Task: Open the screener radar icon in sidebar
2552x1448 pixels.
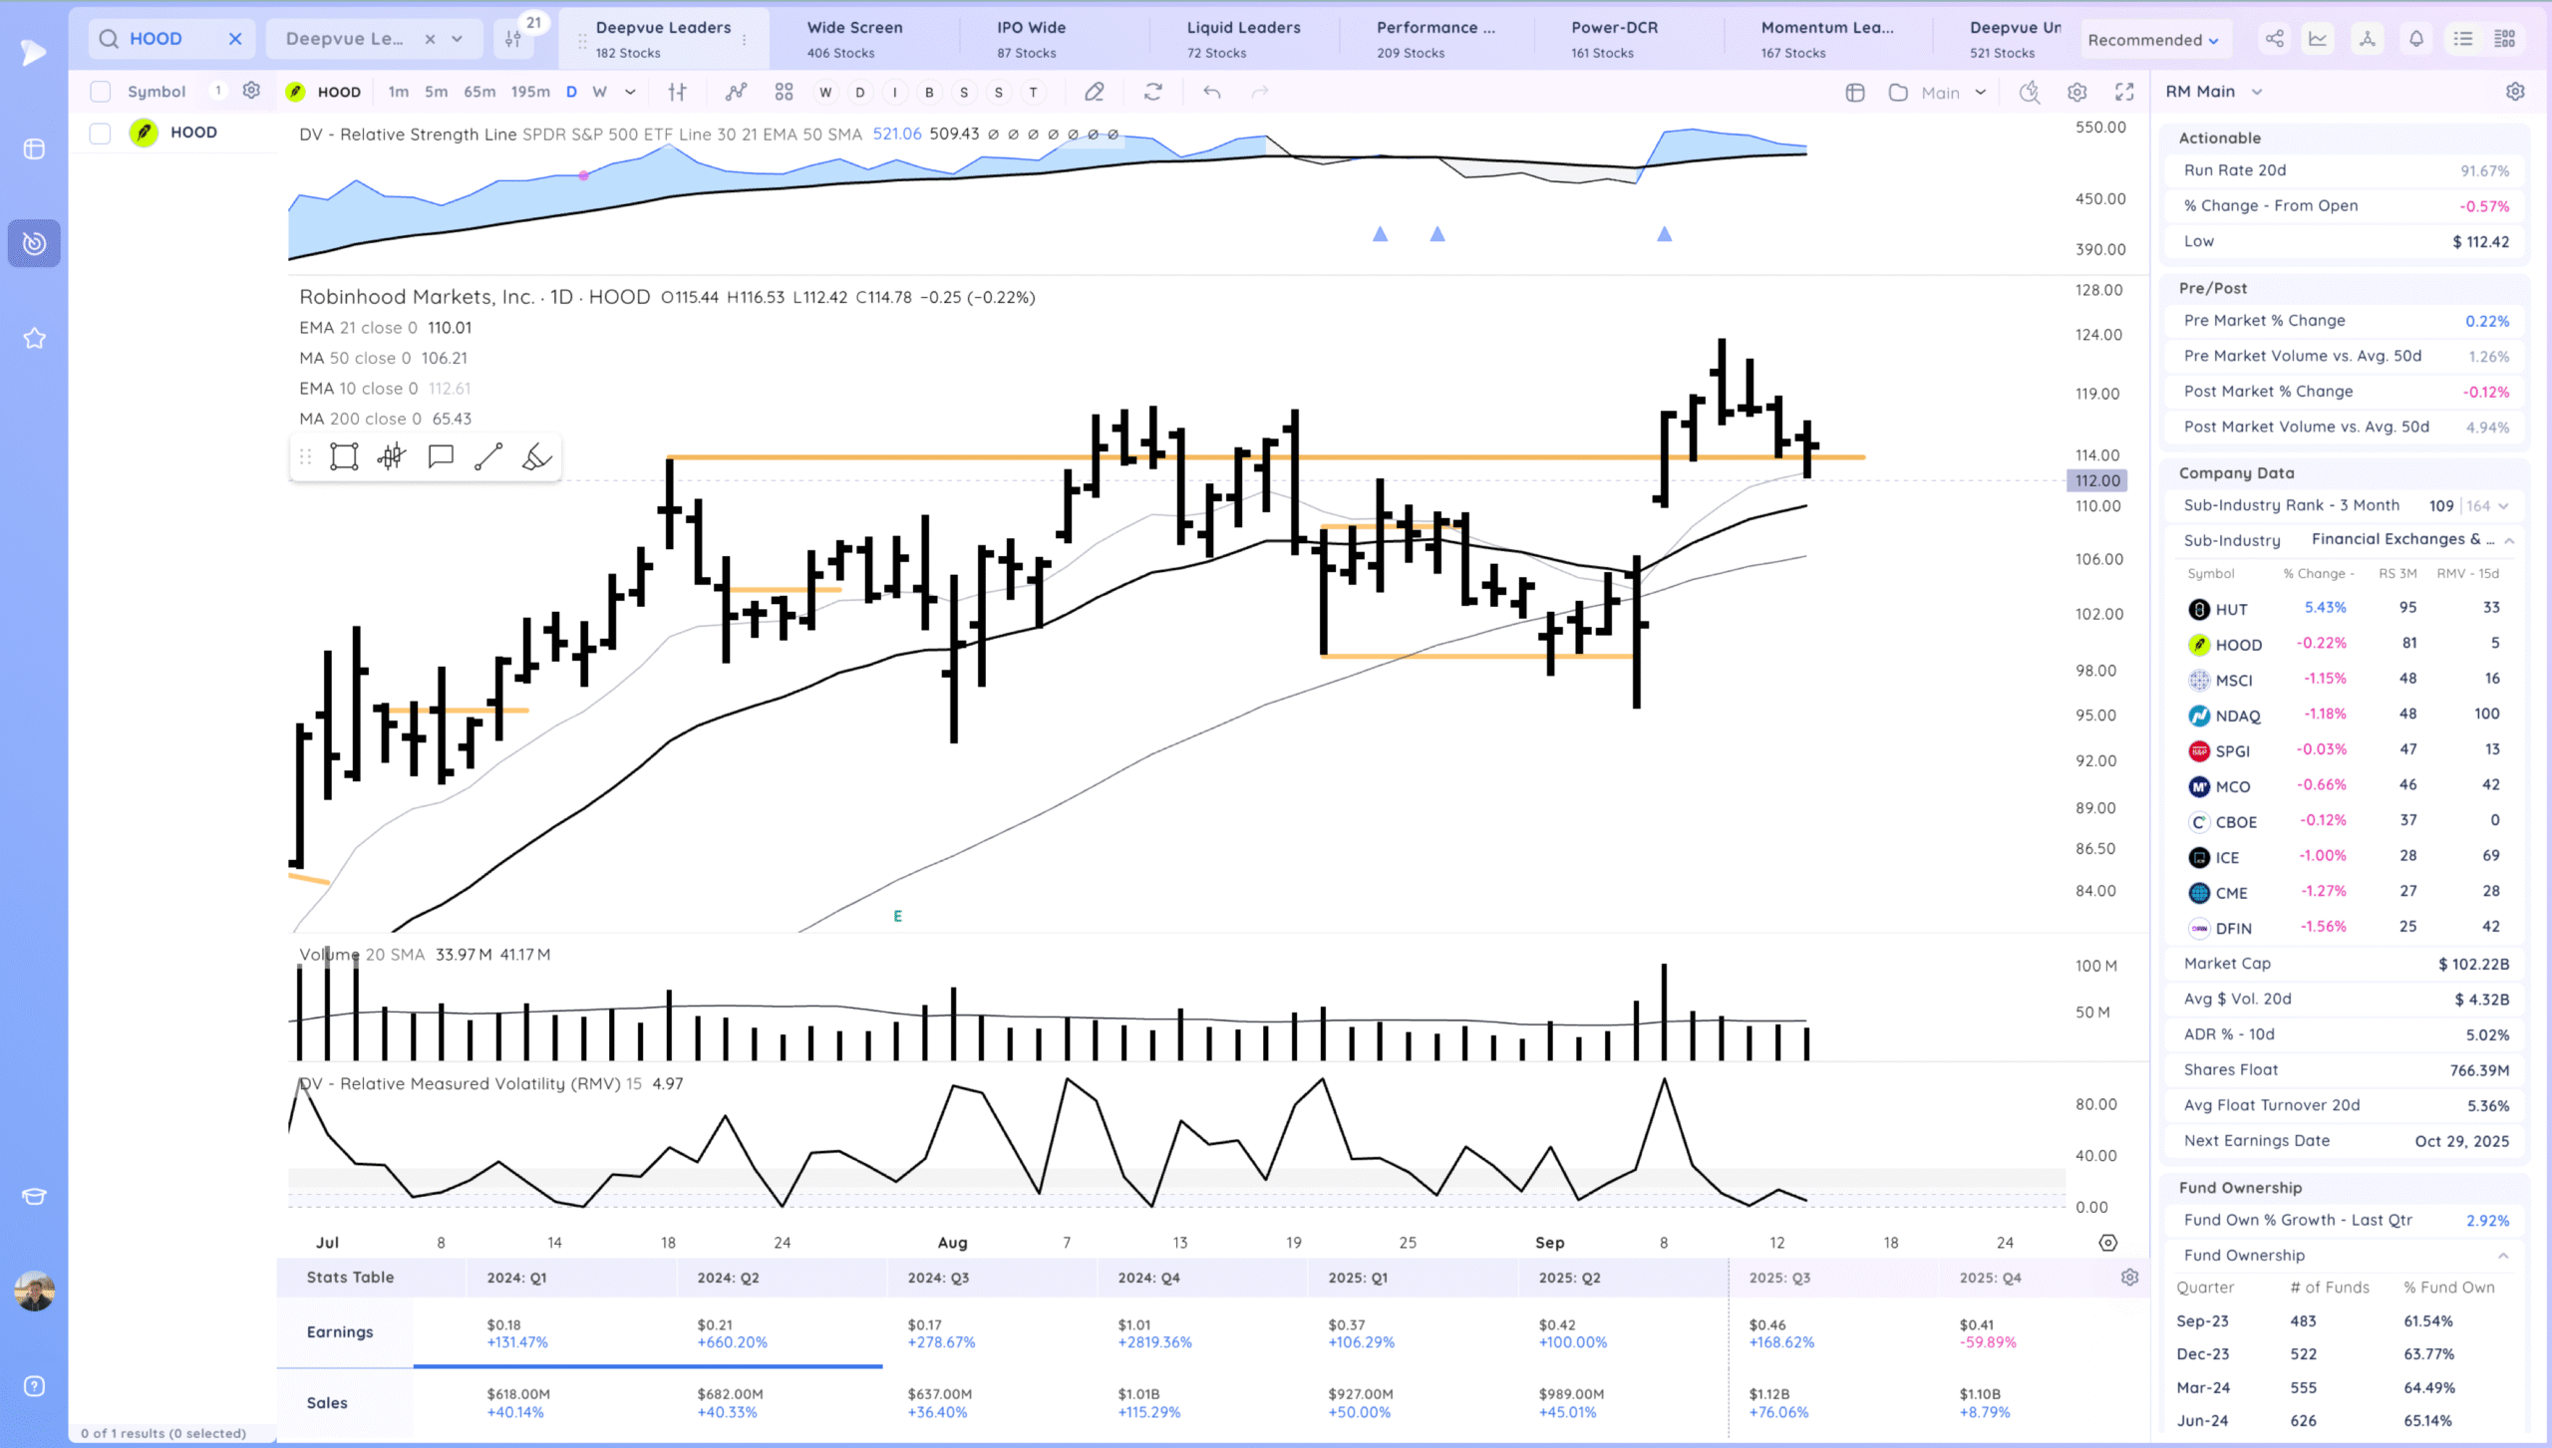Action: pos(34,243)
